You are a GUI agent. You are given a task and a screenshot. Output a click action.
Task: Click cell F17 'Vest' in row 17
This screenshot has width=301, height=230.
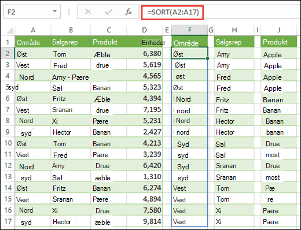[189, 221]
